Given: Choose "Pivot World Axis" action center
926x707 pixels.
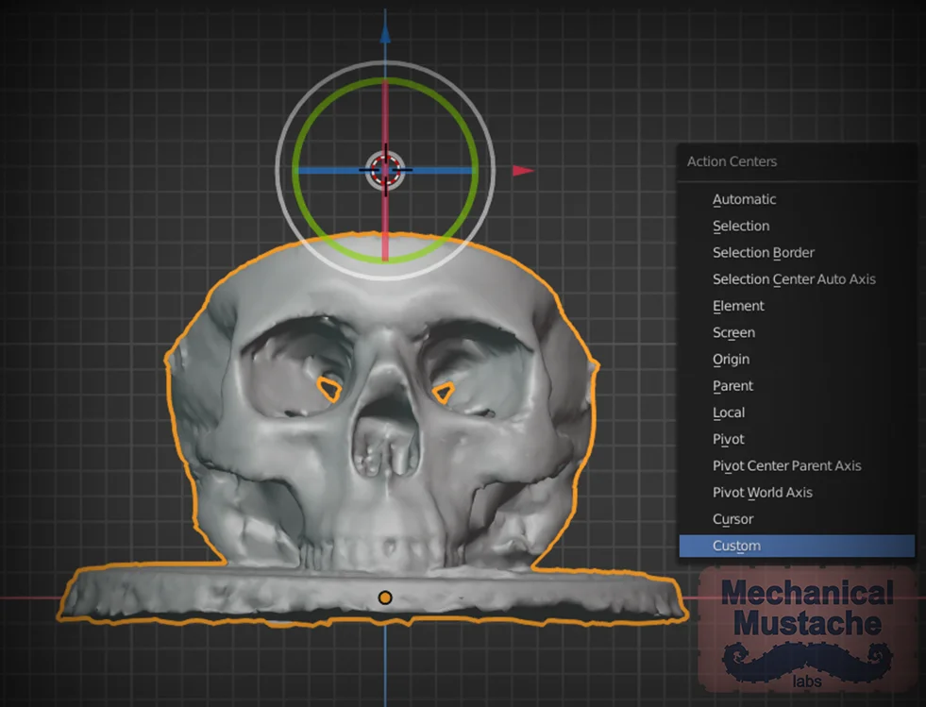Looking at the screenshot, I should coord(762,492).
